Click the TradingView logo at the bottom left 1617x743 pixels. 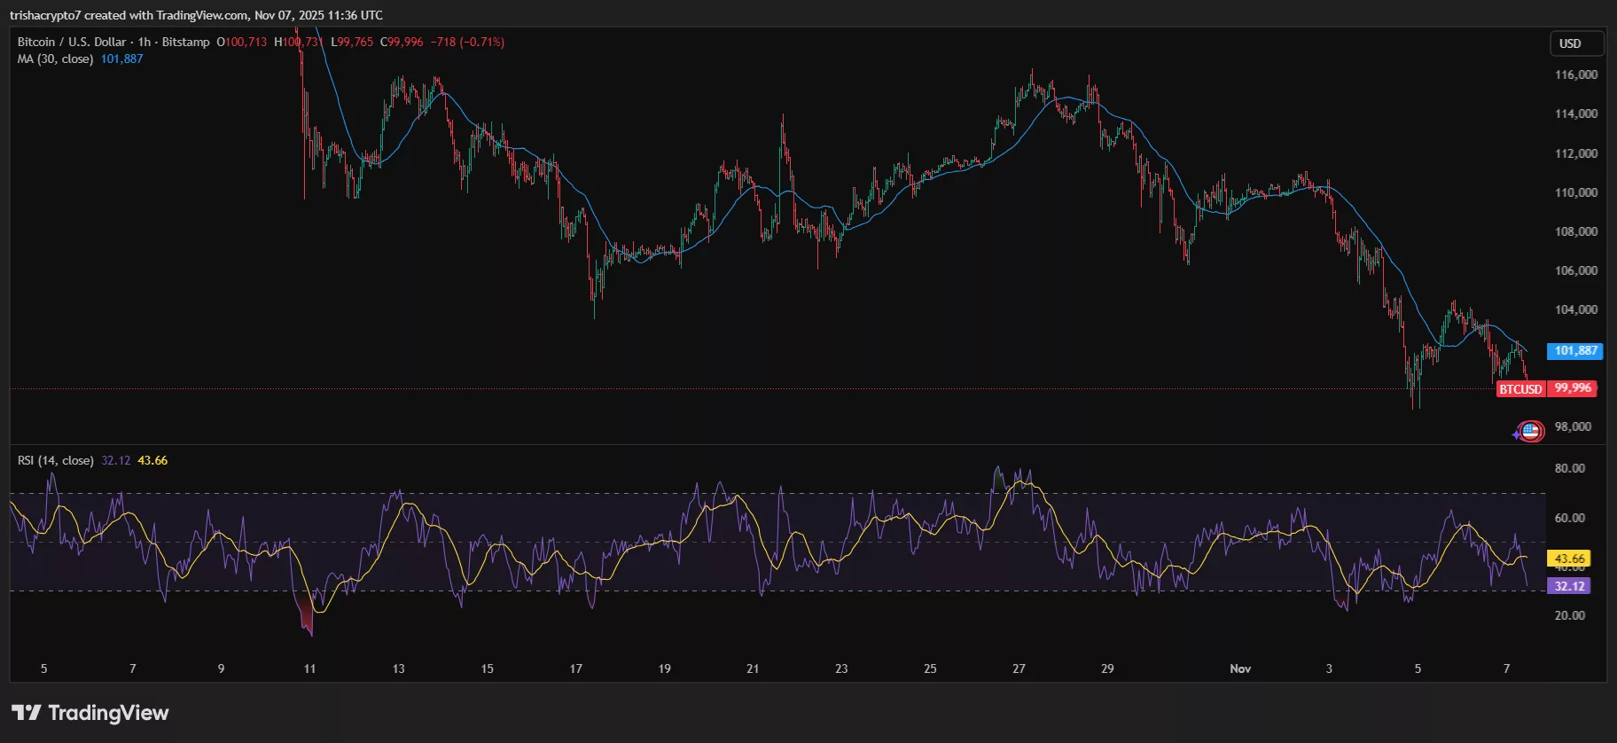pyautogui.click(x=90, y=713)
